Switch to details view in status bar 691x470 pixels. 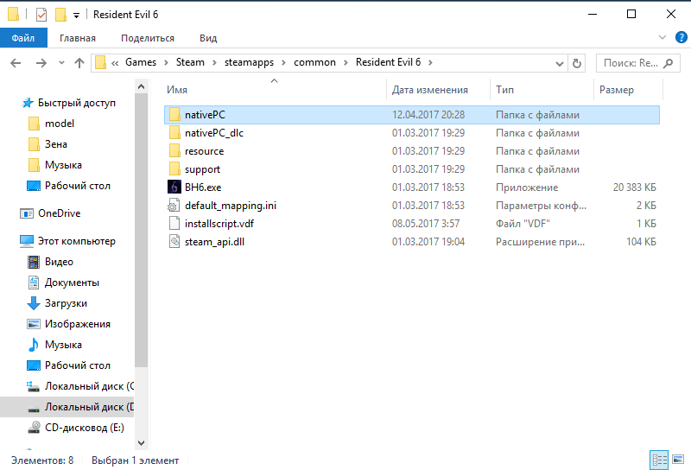point(659,460)
